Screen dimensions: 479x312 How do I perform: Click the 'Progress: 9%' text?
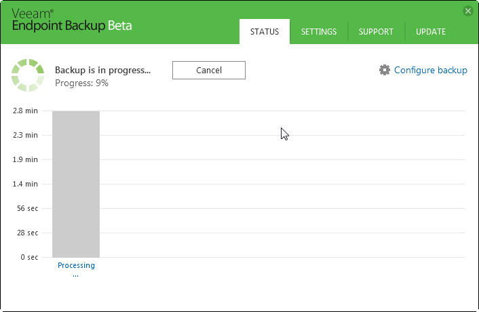(x=81, y=83)
